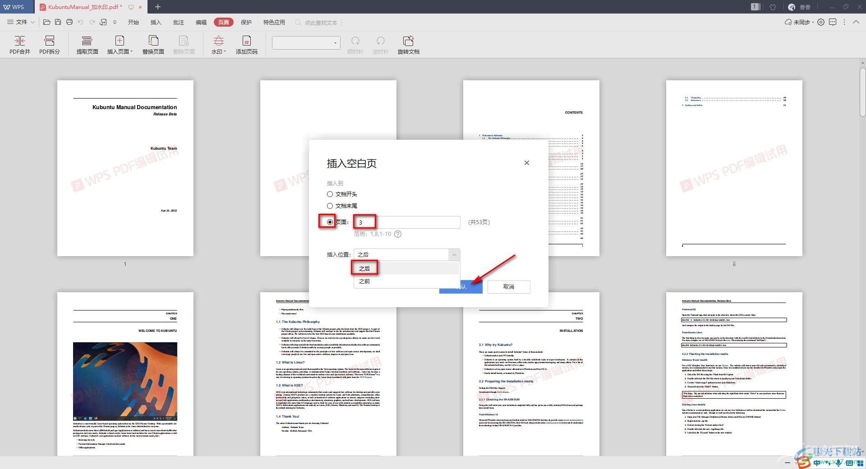Select the 文档末尾 radio button
The image size is (866, 469).
[x=330, y=206]
